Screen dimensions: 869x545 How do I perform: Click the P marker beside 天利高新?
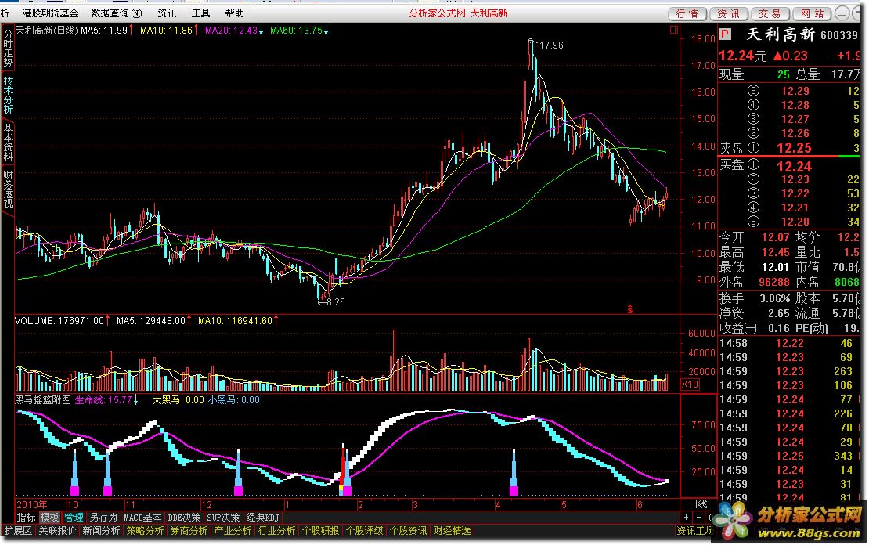click(725, 34)
